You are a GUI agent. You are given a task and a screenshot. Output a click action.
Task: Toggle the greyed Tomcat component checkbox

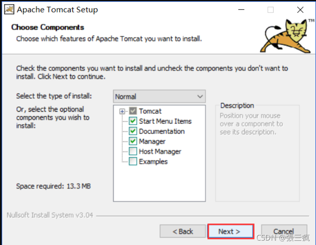pos(133,111)
